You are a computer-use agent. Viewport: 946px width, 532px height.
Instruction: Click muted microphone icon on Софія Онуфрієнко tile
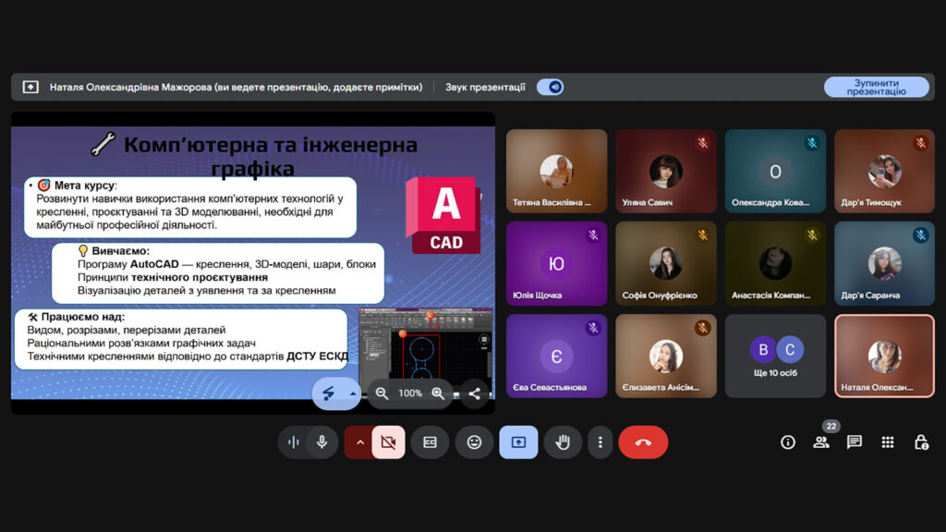click(702, 236)
